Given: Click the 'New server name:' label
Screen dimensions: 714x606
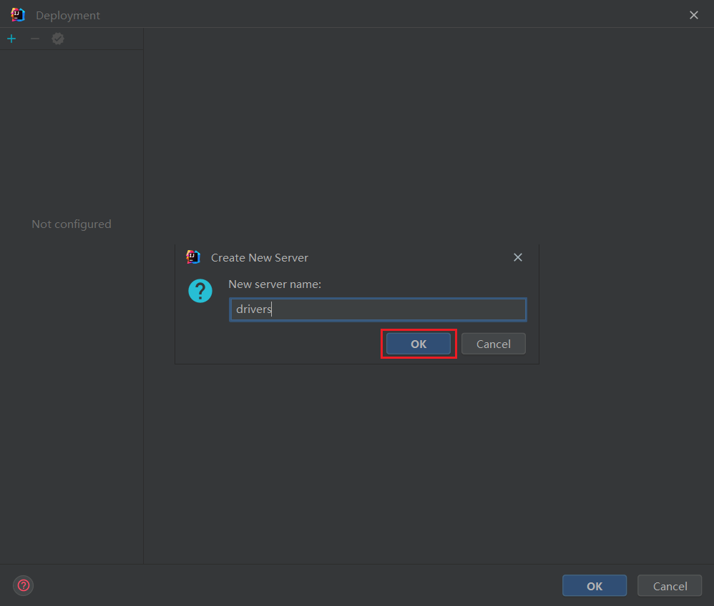Looking at the screenshot, I should [x=275, y=284].
